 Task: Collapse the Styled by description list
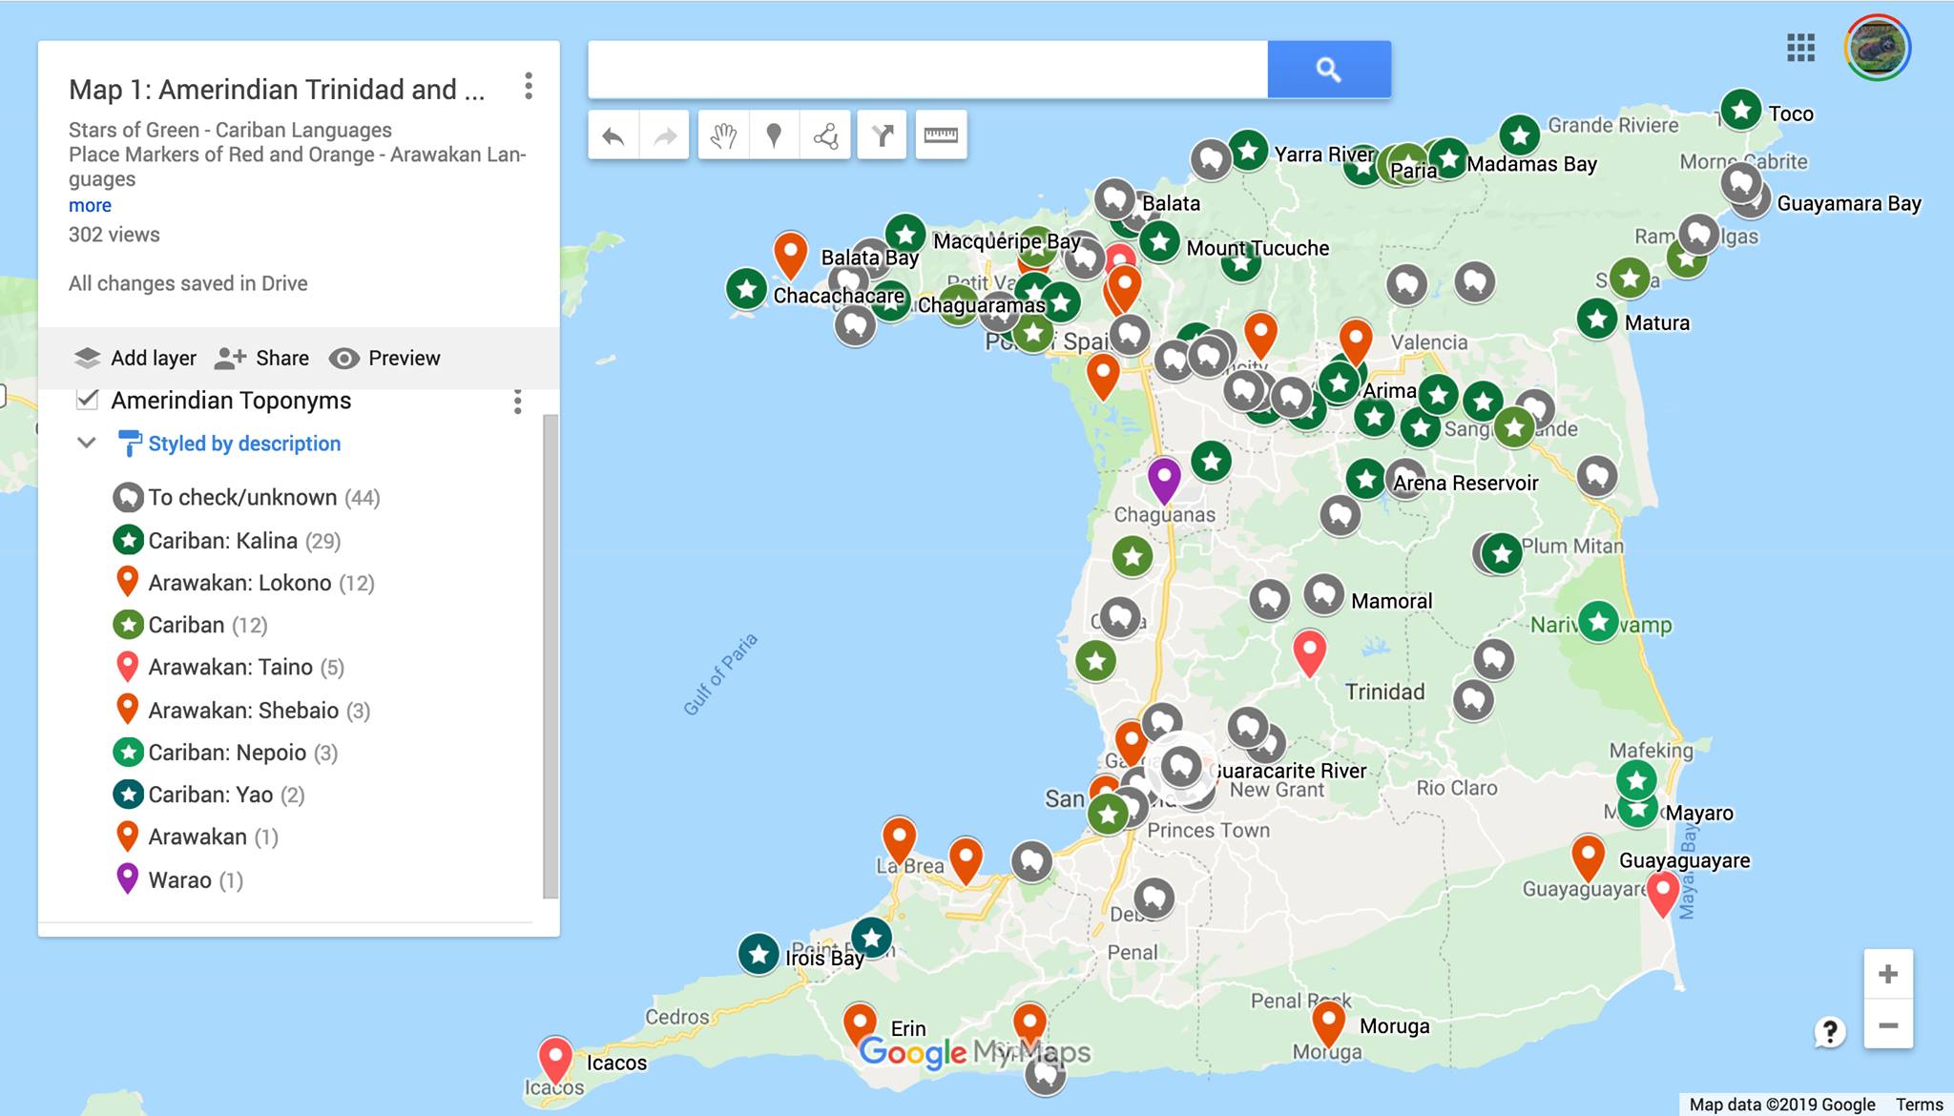[87, 443]
